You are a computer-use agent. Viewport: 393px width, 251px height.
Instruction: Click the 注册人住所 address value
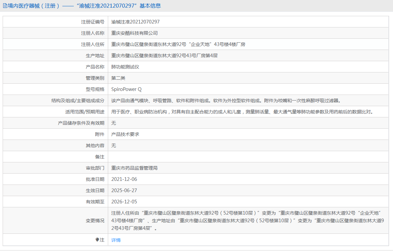click(178, 44)
